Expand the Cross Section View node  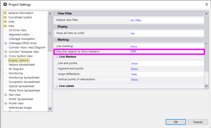(6, 56)
